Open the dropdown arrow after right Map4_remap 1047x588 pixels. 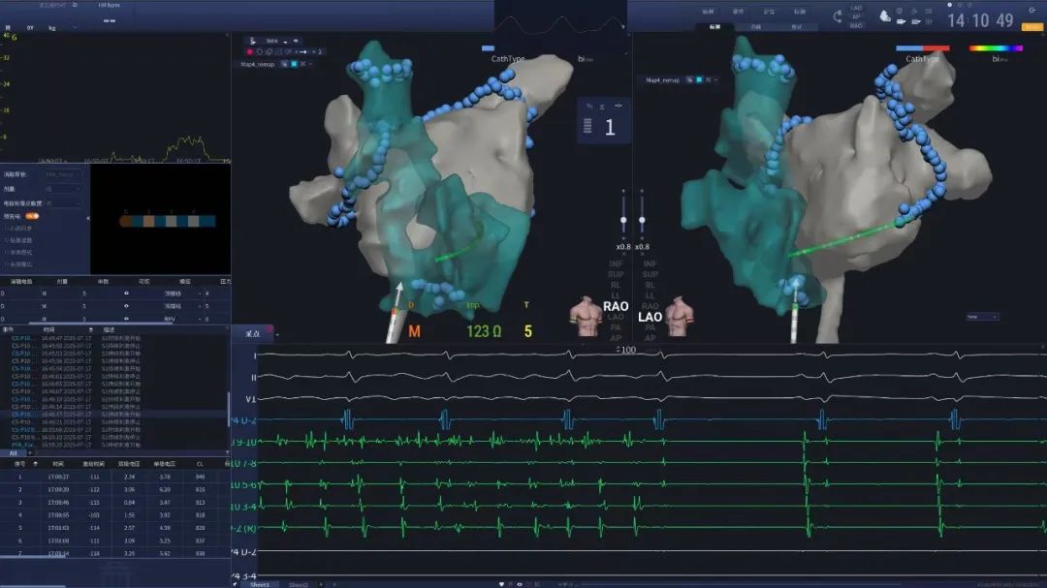[x=715, y=79]
